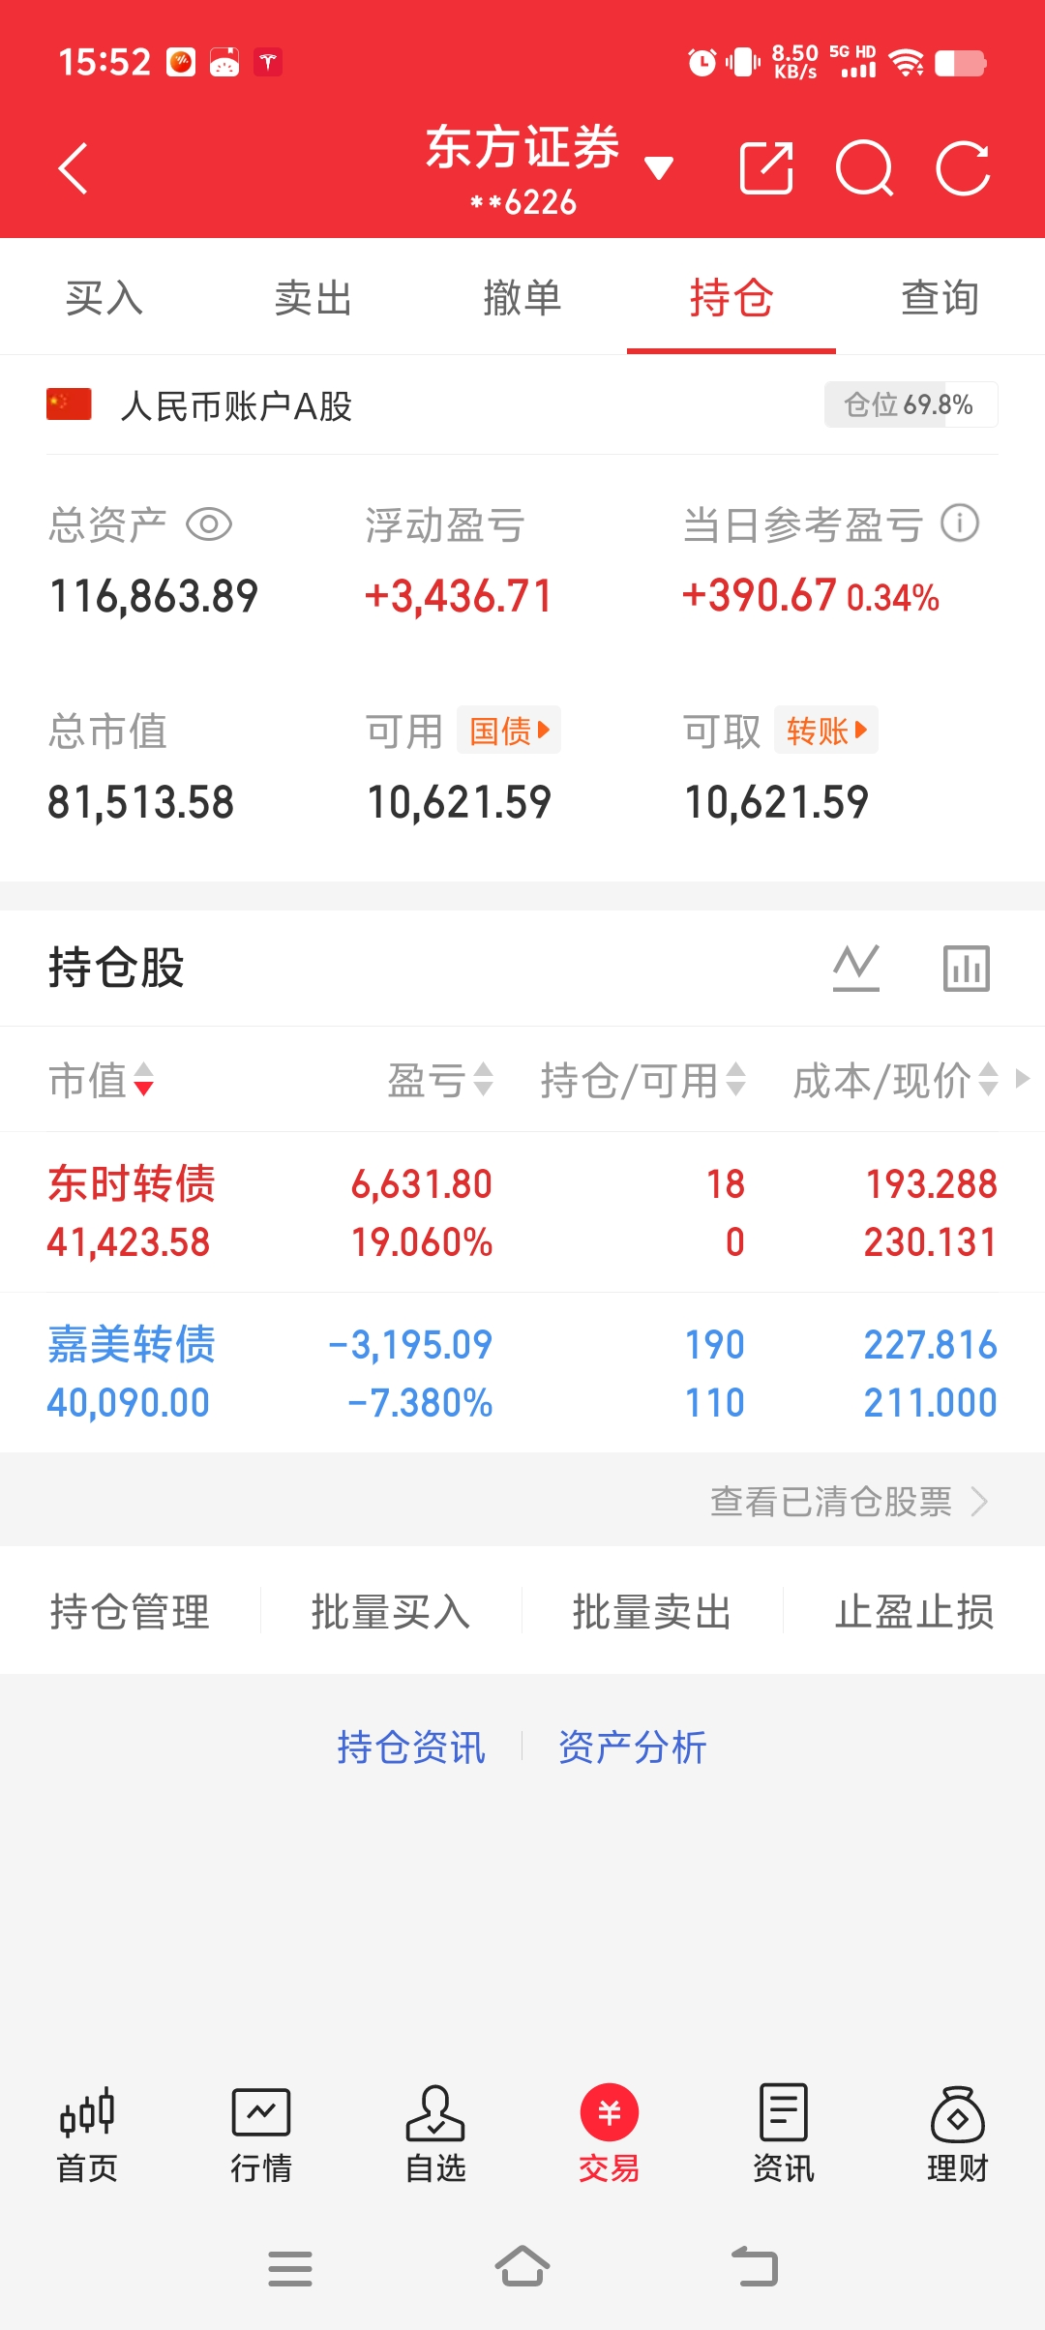Sort by 成本/现价 column

coord(896,1080)
